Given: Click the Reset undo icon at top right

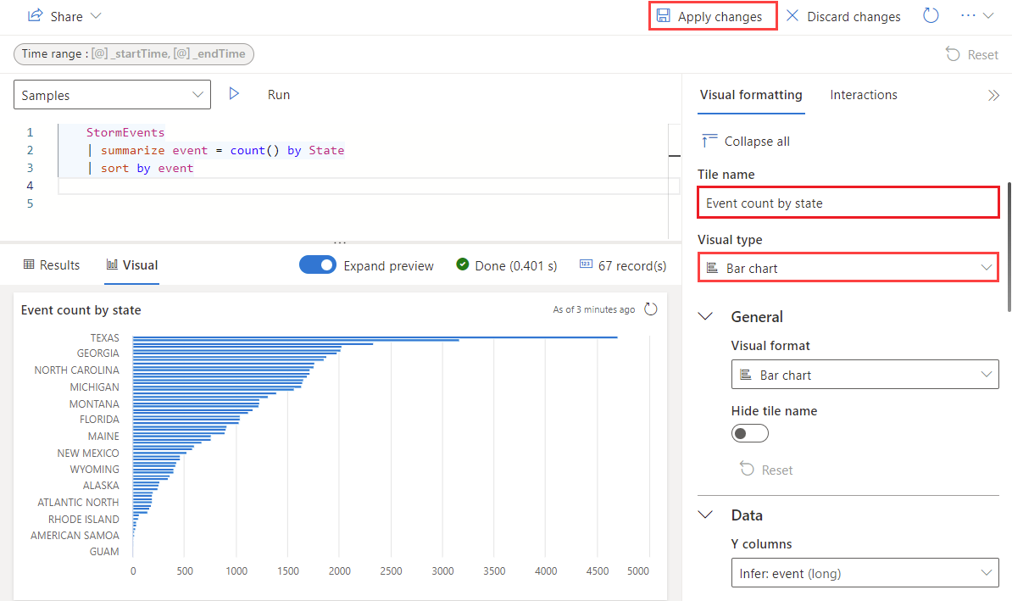Looking at the screenshot, I should (953, 54).
